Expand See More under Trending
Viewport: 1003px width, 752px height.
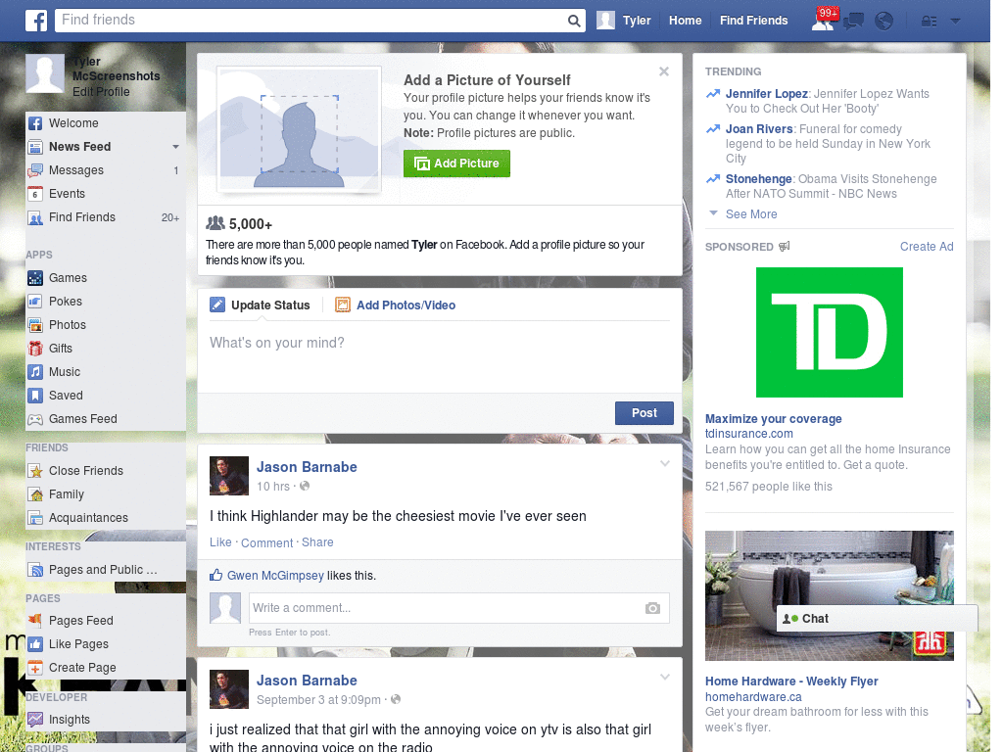click(751, 214)
